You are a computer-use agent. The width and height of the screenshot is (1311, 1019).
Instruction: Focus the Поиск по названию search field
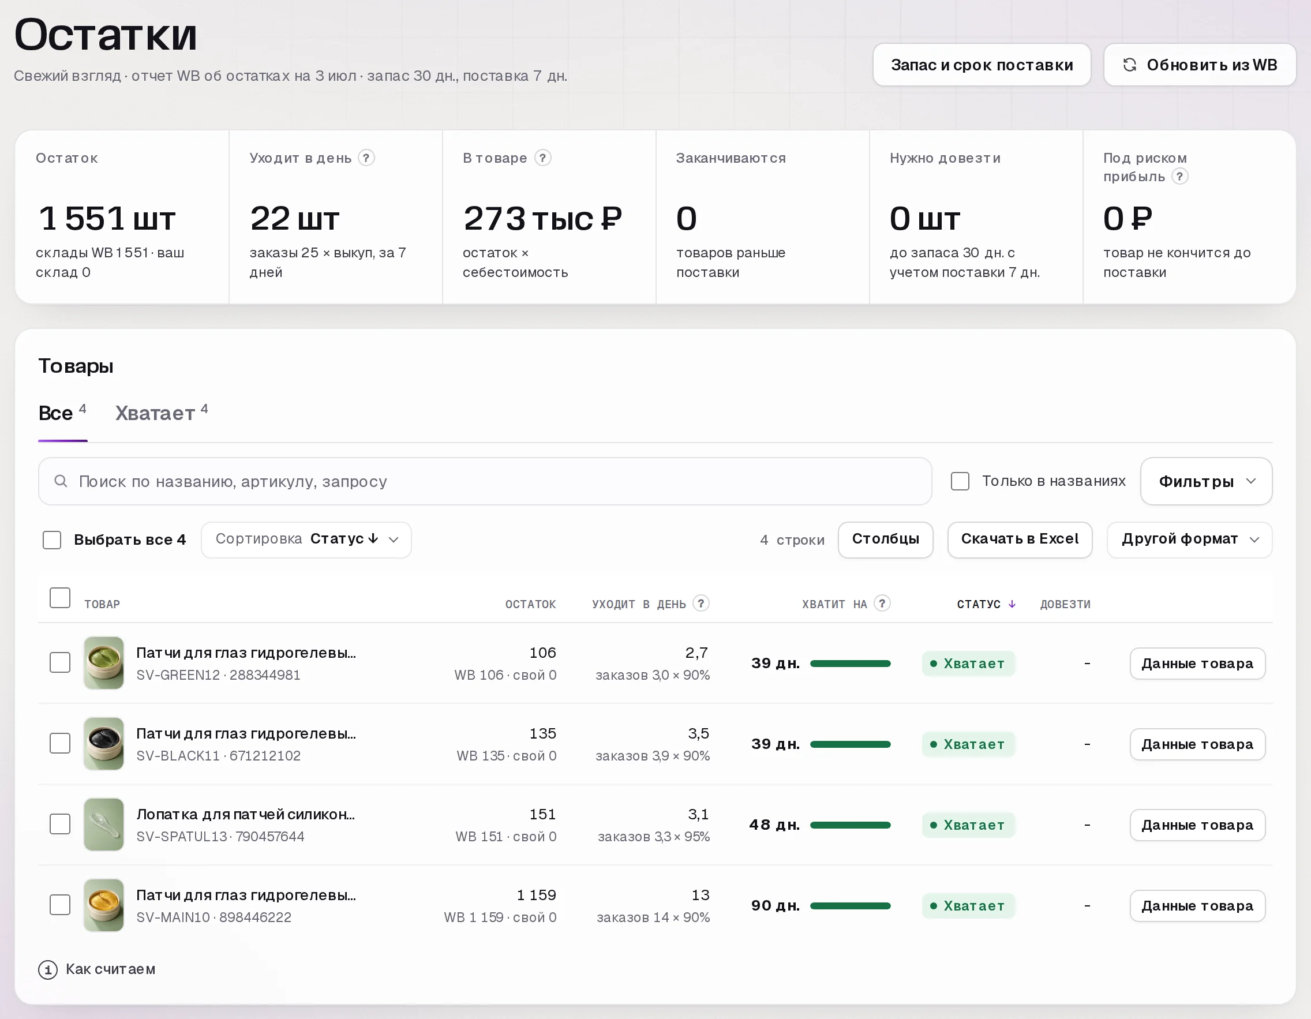tap(485, 481)
